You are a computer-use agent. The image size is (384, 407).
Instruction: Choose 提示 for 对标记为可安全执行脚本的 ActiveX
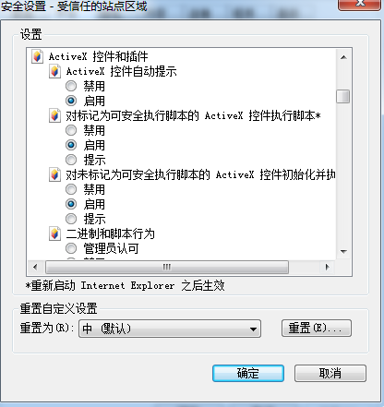point(71,160)
